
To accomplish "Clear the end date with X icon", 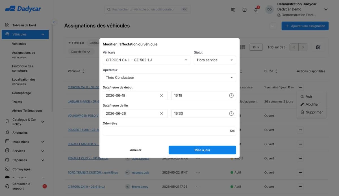I will tap(162, 114).
